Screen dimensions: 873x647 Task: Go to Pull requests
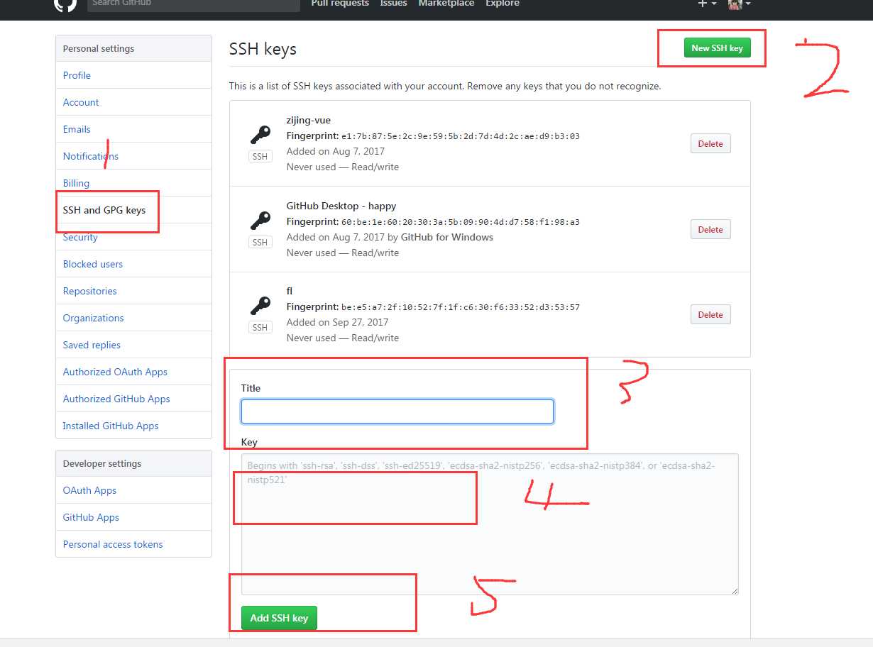click(x=340, y=4)
